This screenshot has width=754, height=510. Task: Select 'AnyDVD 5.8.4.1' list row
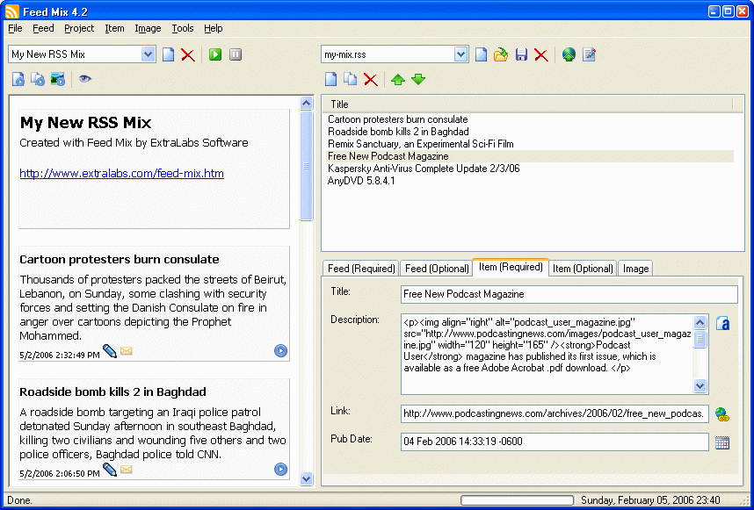530,181
